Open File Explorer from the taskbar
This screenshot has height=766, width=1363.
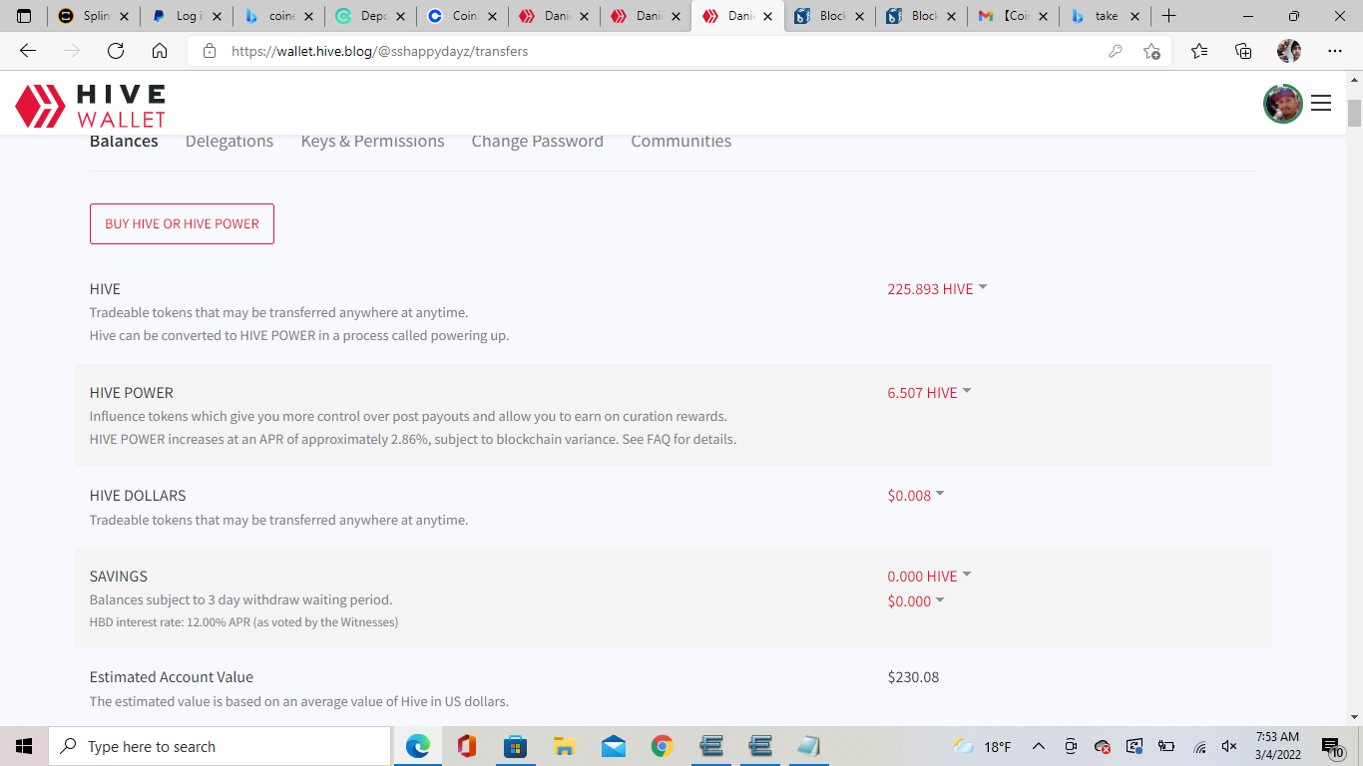[565, 746]
